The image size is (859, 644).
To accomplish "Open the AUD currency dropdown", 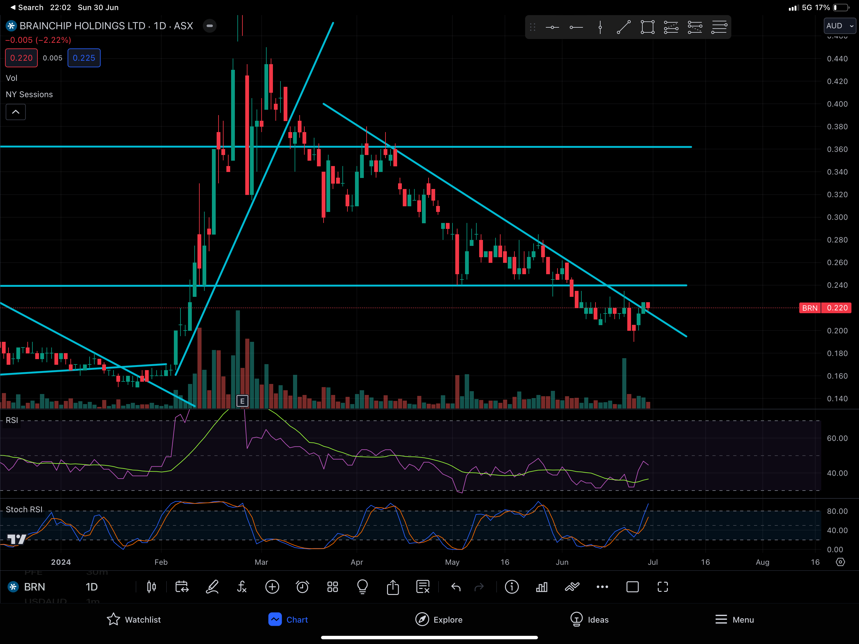I will (x=840, y=26).
